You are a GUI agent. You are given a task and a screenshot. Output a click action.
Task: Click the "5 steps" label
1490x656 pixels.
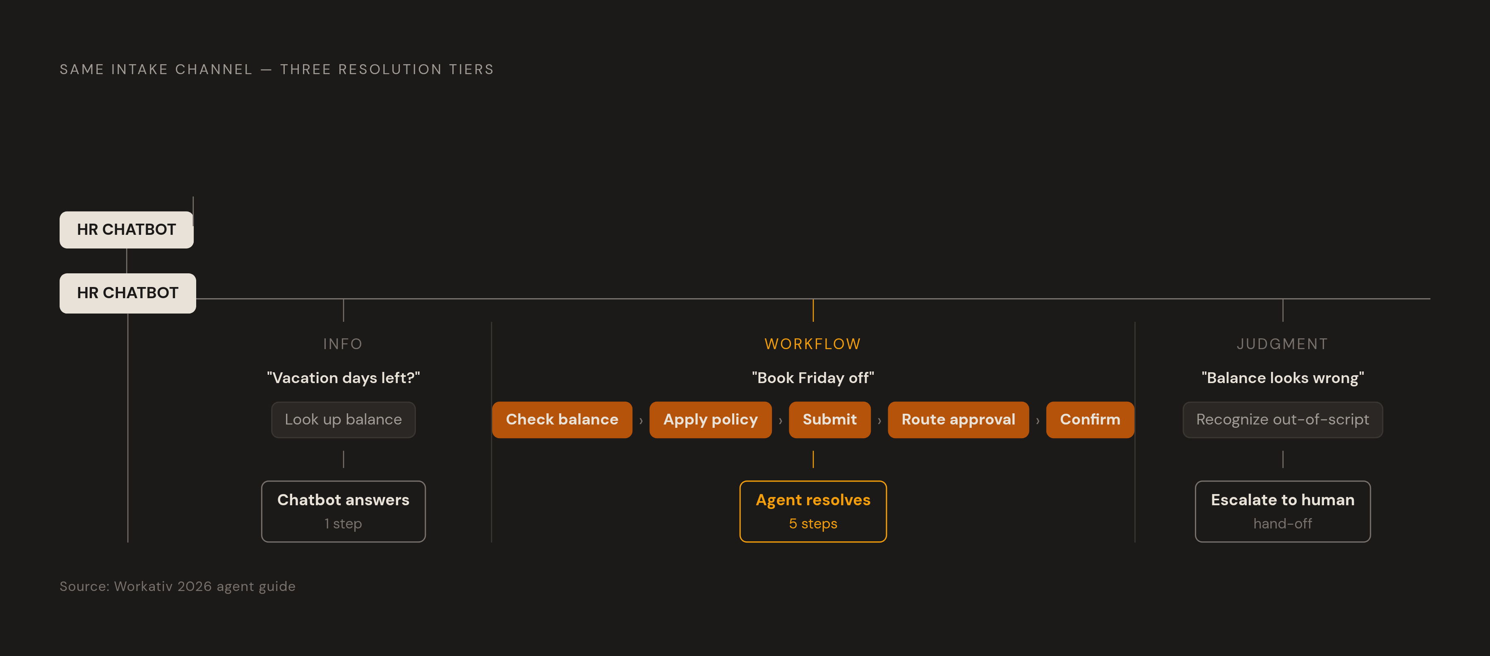(813, 524)
